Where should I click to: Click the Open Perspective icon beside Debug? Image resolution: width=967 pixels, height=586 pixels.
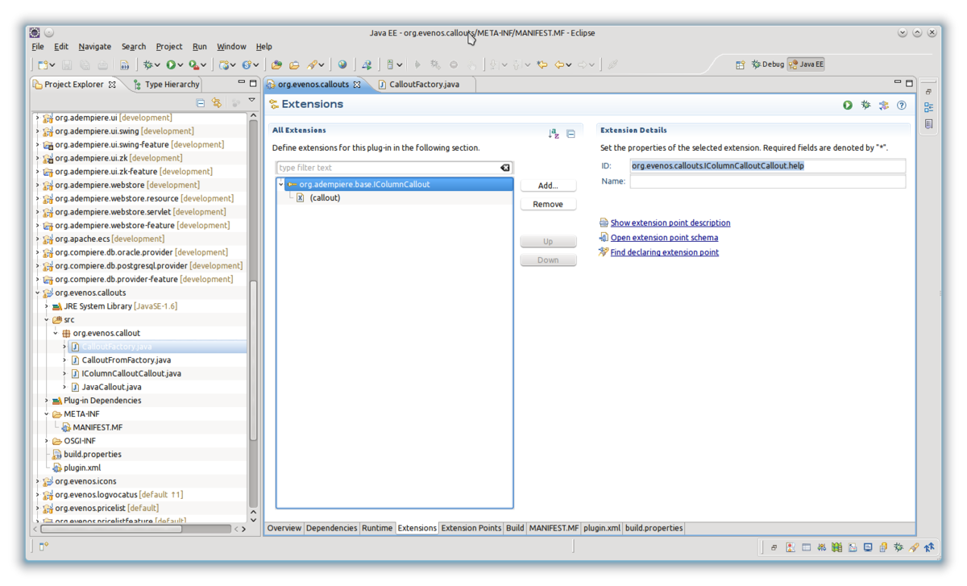pyautogui.click(x=741, y=64)
